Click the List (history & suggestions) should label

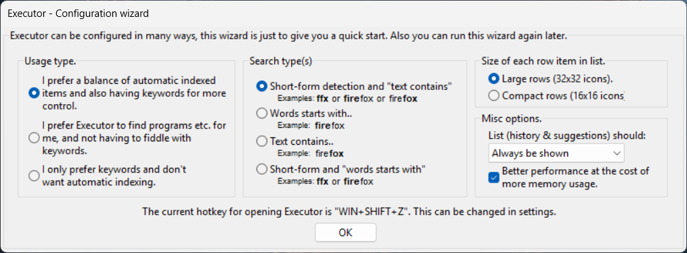[567, 136]
